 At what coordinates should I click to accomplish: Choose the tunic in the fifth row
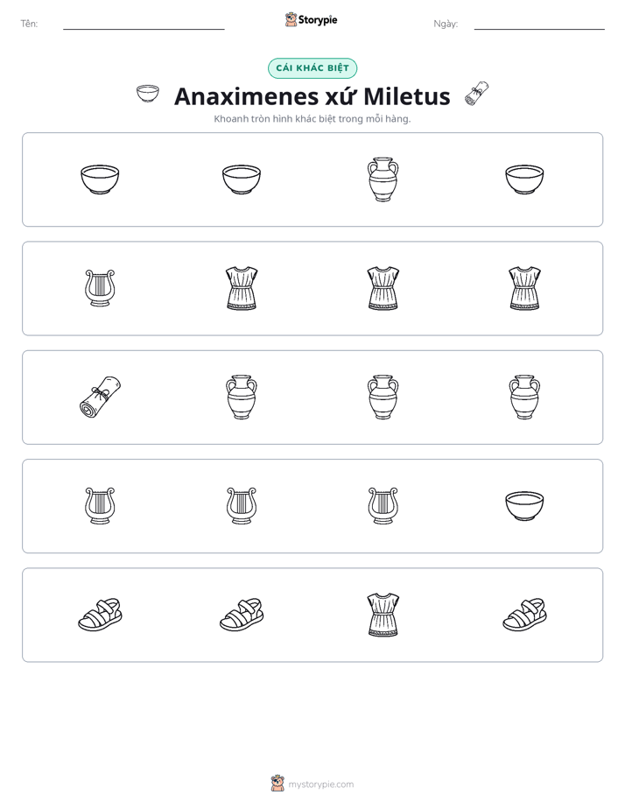click(x=383, y=615)
